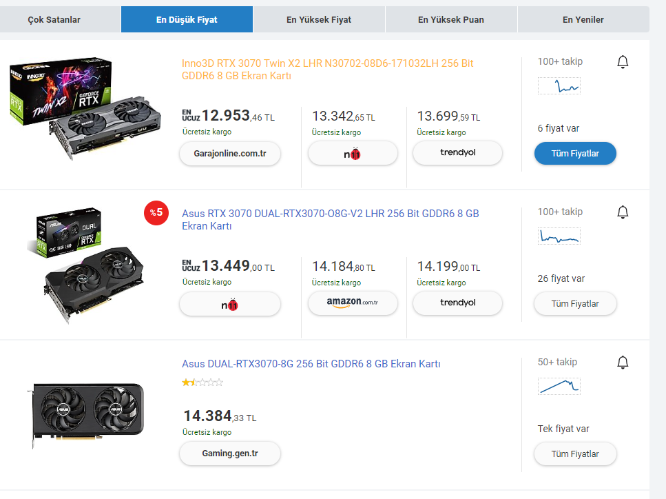
Task: Click the bell icon for Asus DUAL-RTX3070-8G
Action: (623, 363)
